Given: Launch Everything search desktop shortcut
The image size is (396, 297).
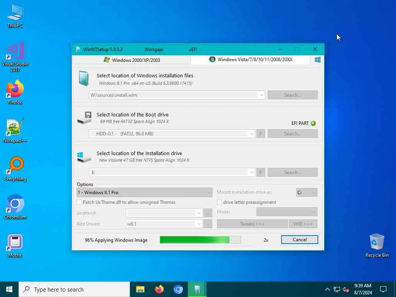Looking at the screenshot, I should click(x=15, y=169).
